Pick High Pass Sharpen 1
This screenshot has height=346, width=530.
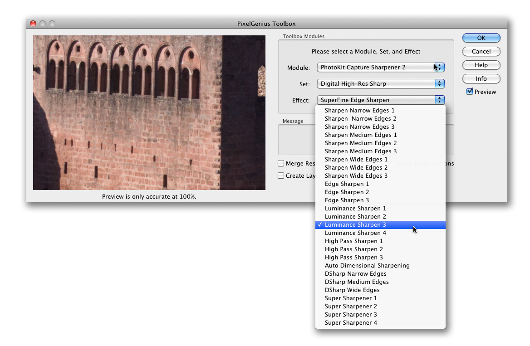(380, 241)
